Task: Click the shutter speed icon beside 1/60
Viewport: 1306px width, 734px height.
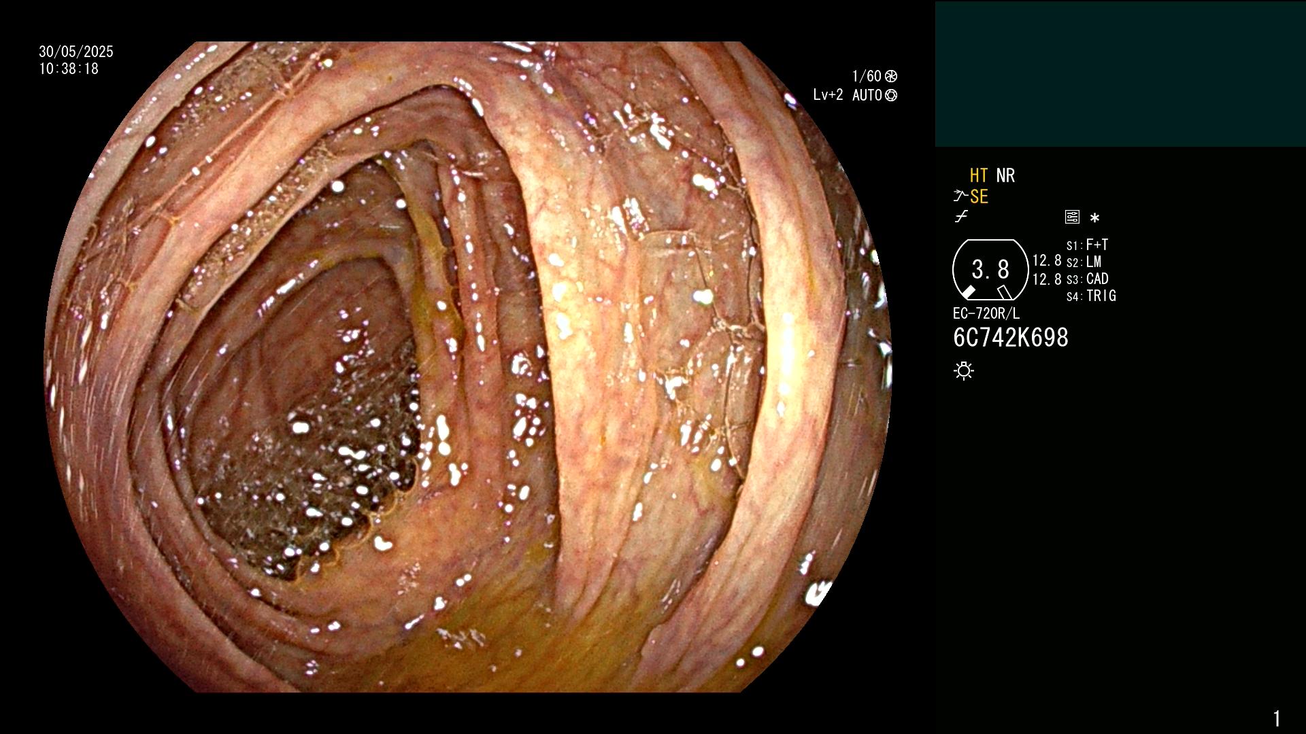Action: click(891, 76)
